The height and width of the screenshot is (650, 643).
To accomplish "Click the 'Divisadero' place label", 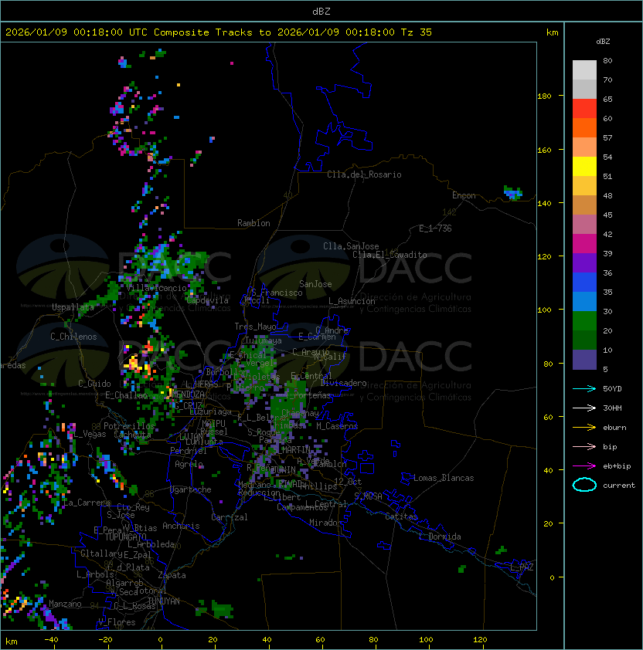I will (344, 383).
